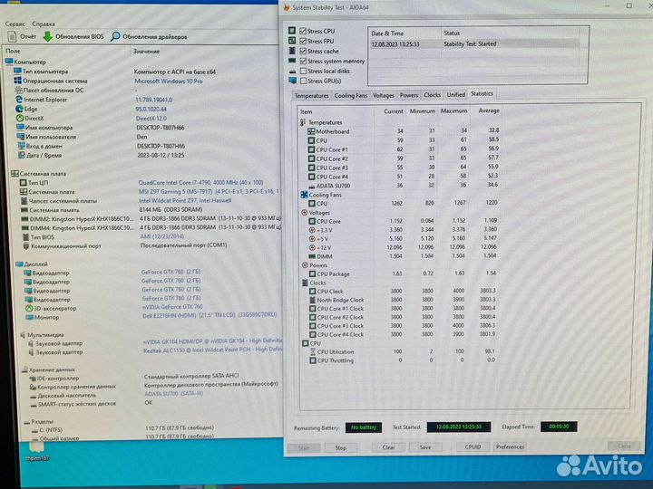Viewport: 653px width, 489px height.
Task: Click the Значение column header
Action: pyautogui.click(x=146, y=51)
